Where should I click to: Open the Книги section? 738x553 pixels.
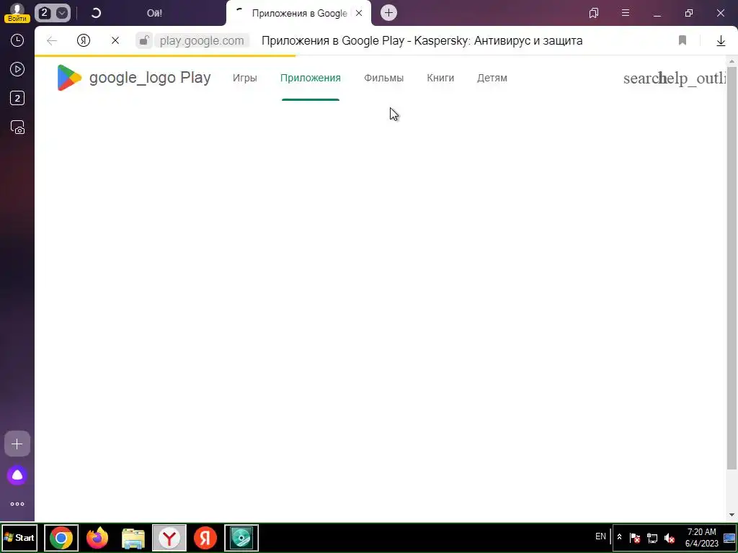coord(440,78)
